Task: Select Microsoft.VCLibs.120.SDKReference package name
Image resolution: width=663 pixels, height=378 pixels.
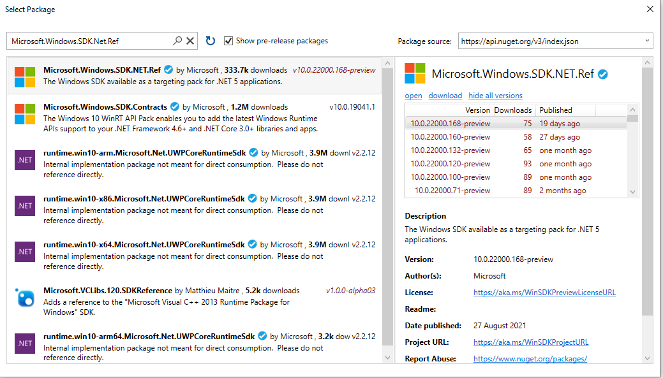Action: coord(107,291)
